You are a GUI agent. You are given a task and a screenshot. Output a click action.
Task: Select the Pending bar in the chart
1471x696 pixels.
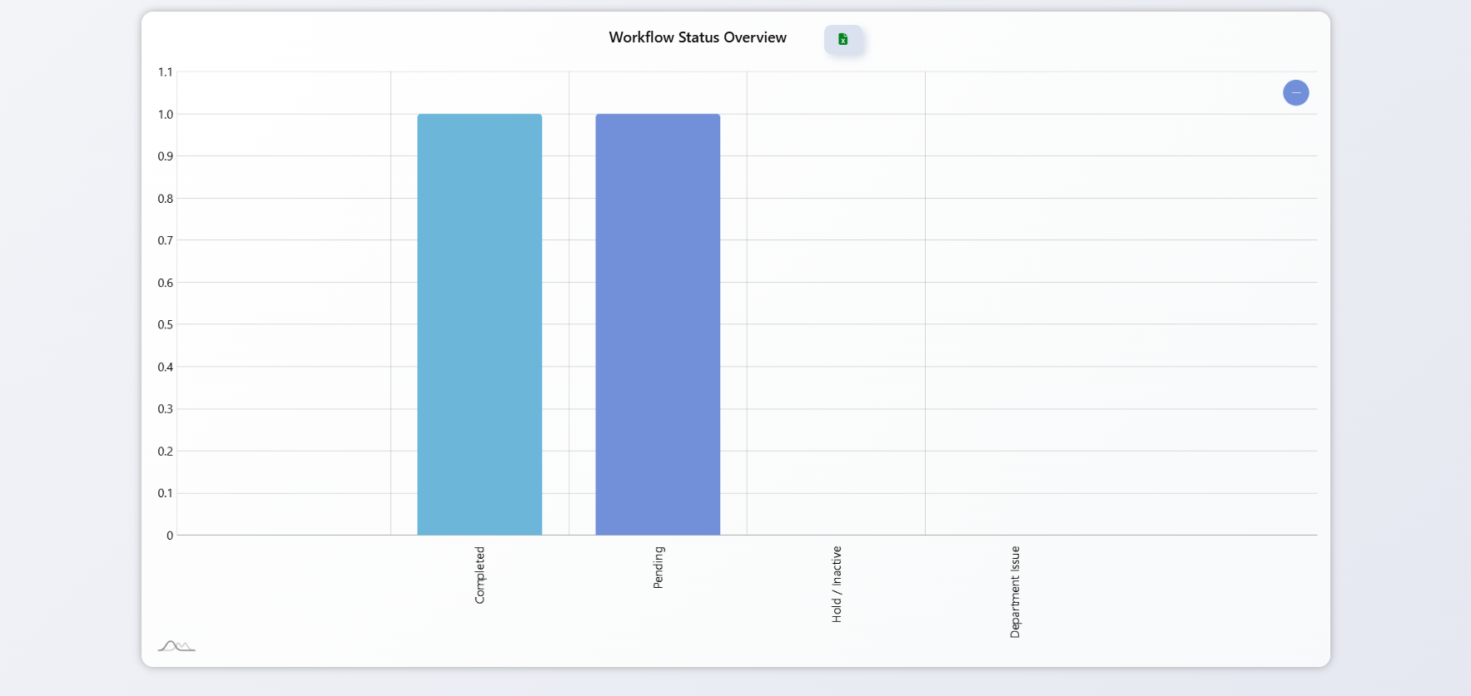pos(658,324)
